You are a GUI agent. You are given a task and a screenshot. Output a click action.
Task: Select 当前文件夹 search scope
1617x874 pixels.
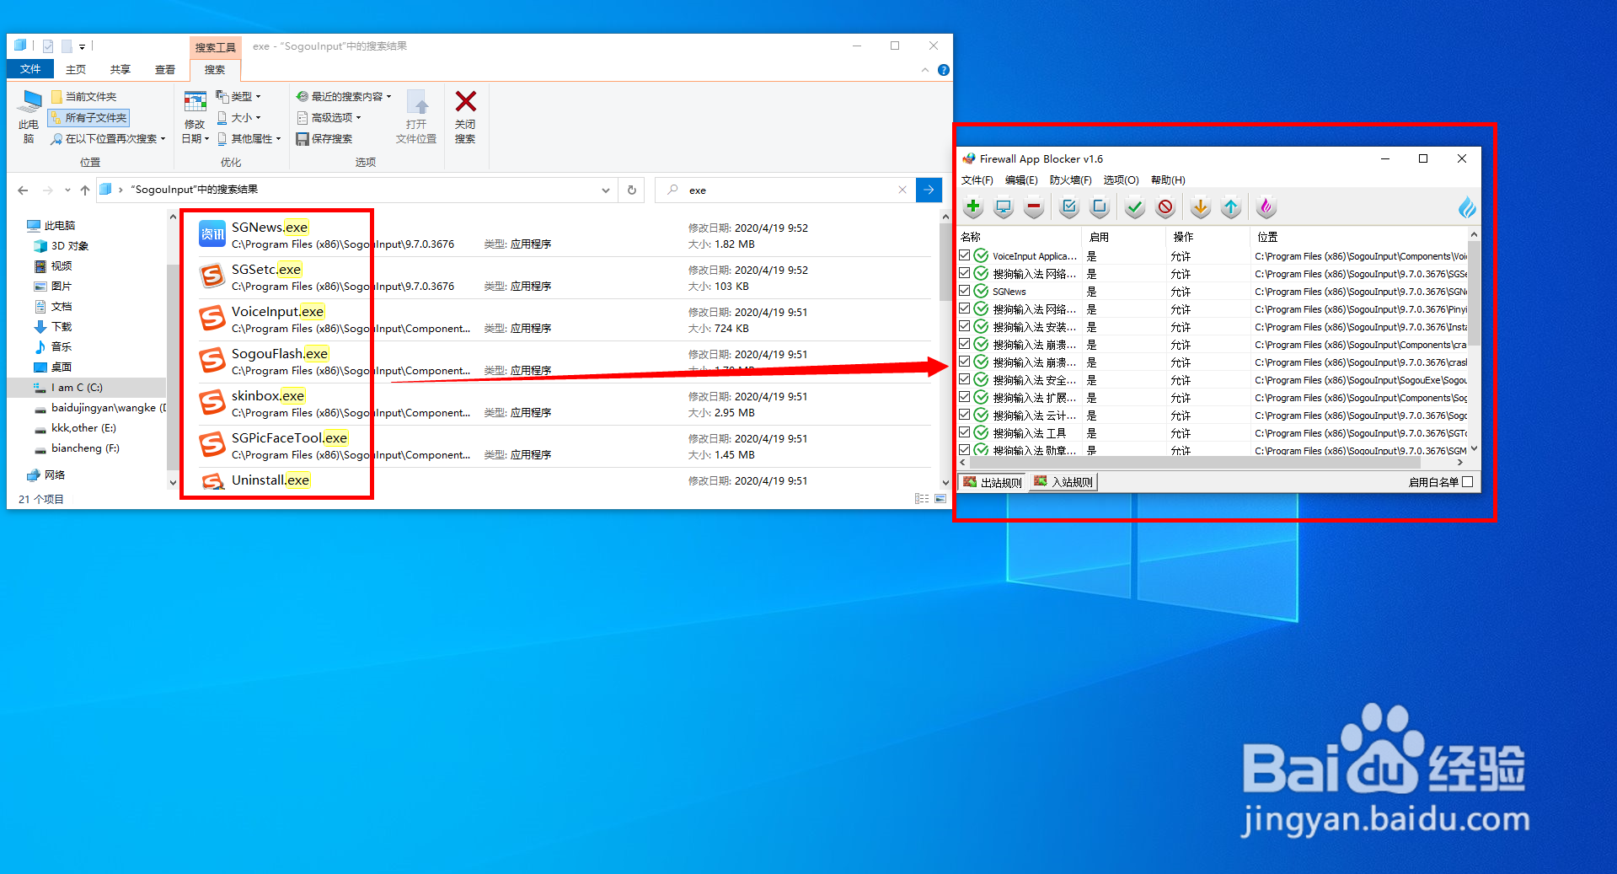coord(83,96)
